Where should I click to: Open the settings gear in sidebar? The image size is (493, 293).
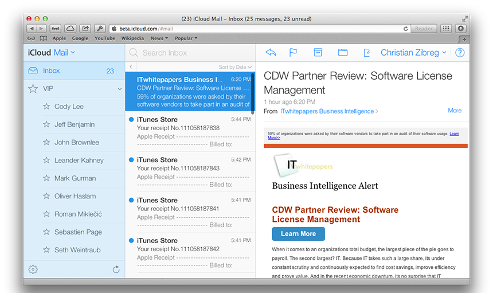(33, 269)
